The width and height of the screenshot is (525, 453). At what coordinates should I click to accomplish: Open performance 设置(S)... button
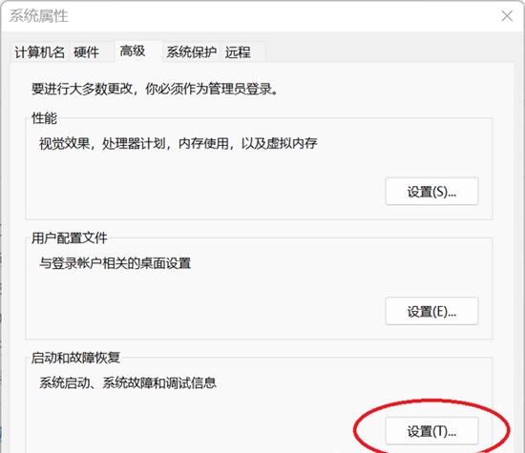pyautogui.click(x=431, y=192)
